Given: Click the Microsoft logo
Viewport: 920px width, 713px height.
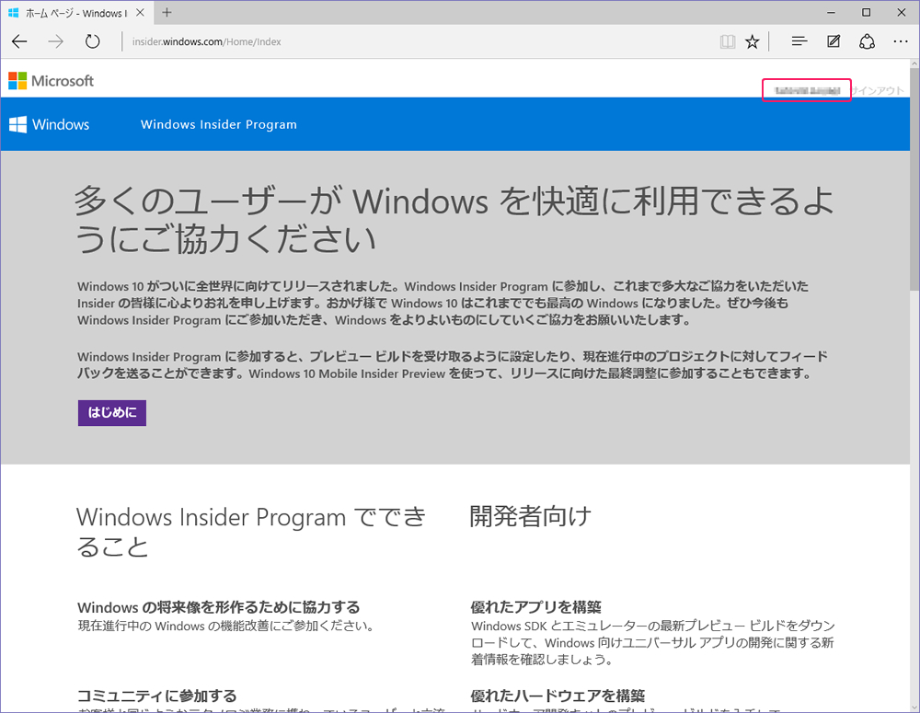Looking at the screenshot, I should [x=51, y=81].
